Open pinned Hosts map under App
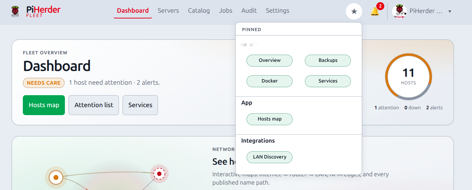Screen dimensions: 472x190 click(x=269, y=119)
